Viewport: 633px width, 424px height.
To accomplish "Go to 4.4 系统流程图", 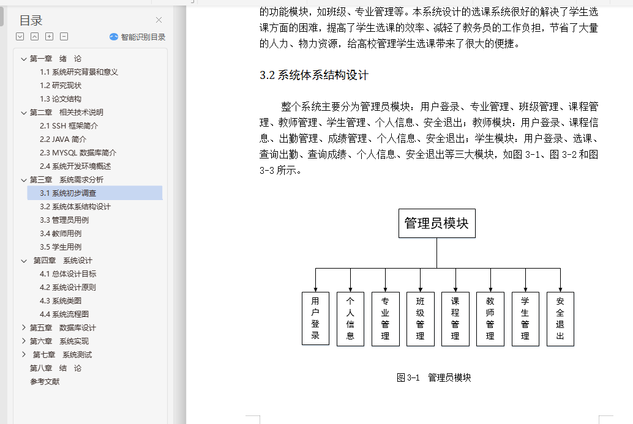I will [x=64, y=314].
